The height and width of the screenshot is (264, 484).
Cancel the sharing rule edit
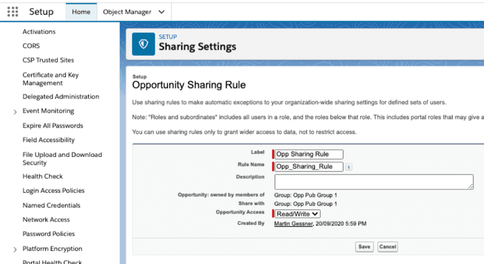click(x=387, y=247)
